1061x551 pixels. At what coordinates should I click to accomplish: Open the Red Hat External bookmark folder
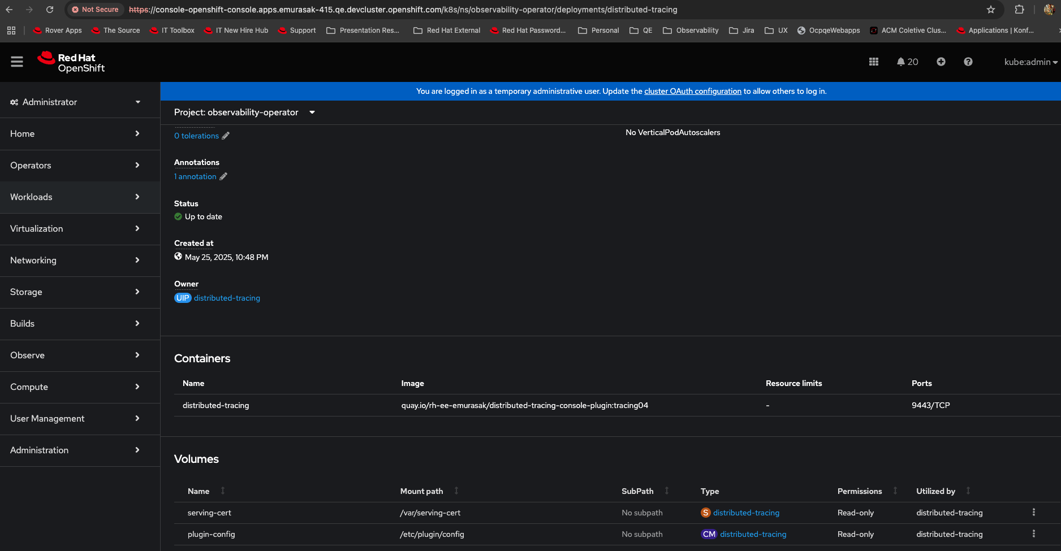pos(447,31)
